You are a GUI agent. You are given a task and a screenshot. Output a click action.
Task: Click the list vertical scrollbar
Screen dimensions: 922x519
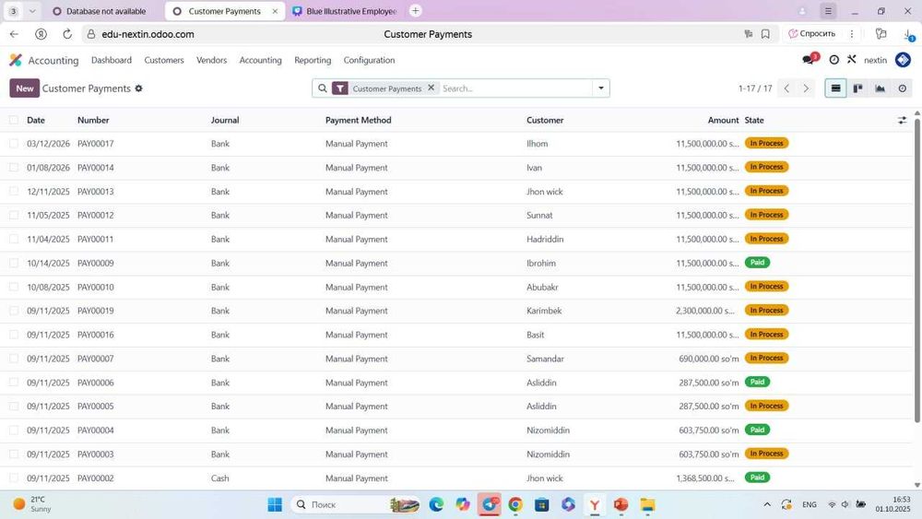[916, 269]
